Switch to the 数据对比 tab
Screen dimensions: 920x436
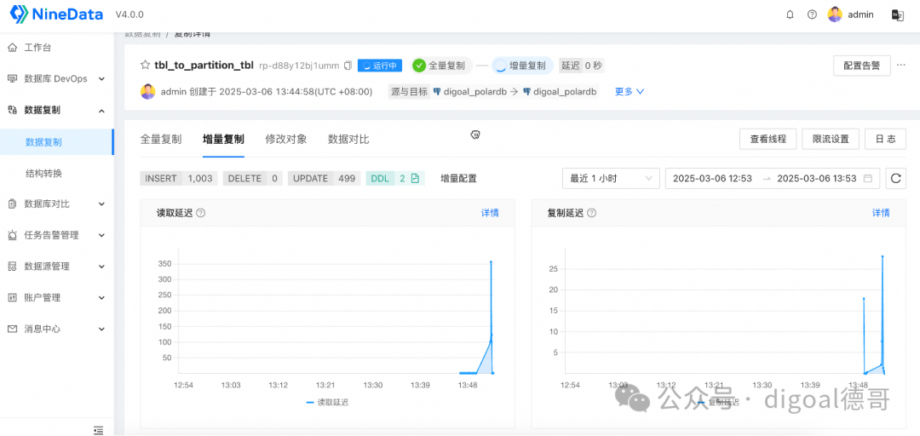point(348,140)
